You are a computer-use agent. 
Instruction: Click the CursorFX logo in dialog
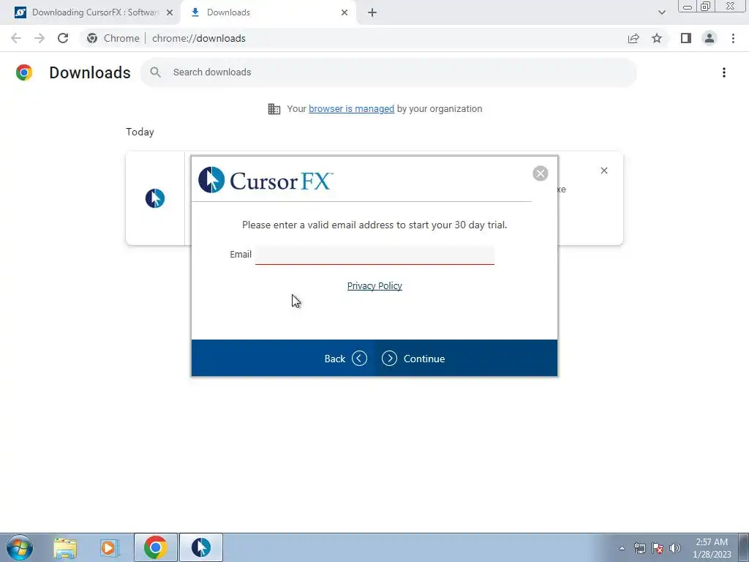pos(266,180)
